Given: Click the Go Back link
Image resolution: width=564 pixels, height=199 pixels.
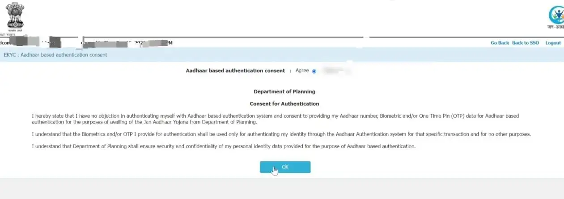Looking at the screenshot, I should pos(500,43).
